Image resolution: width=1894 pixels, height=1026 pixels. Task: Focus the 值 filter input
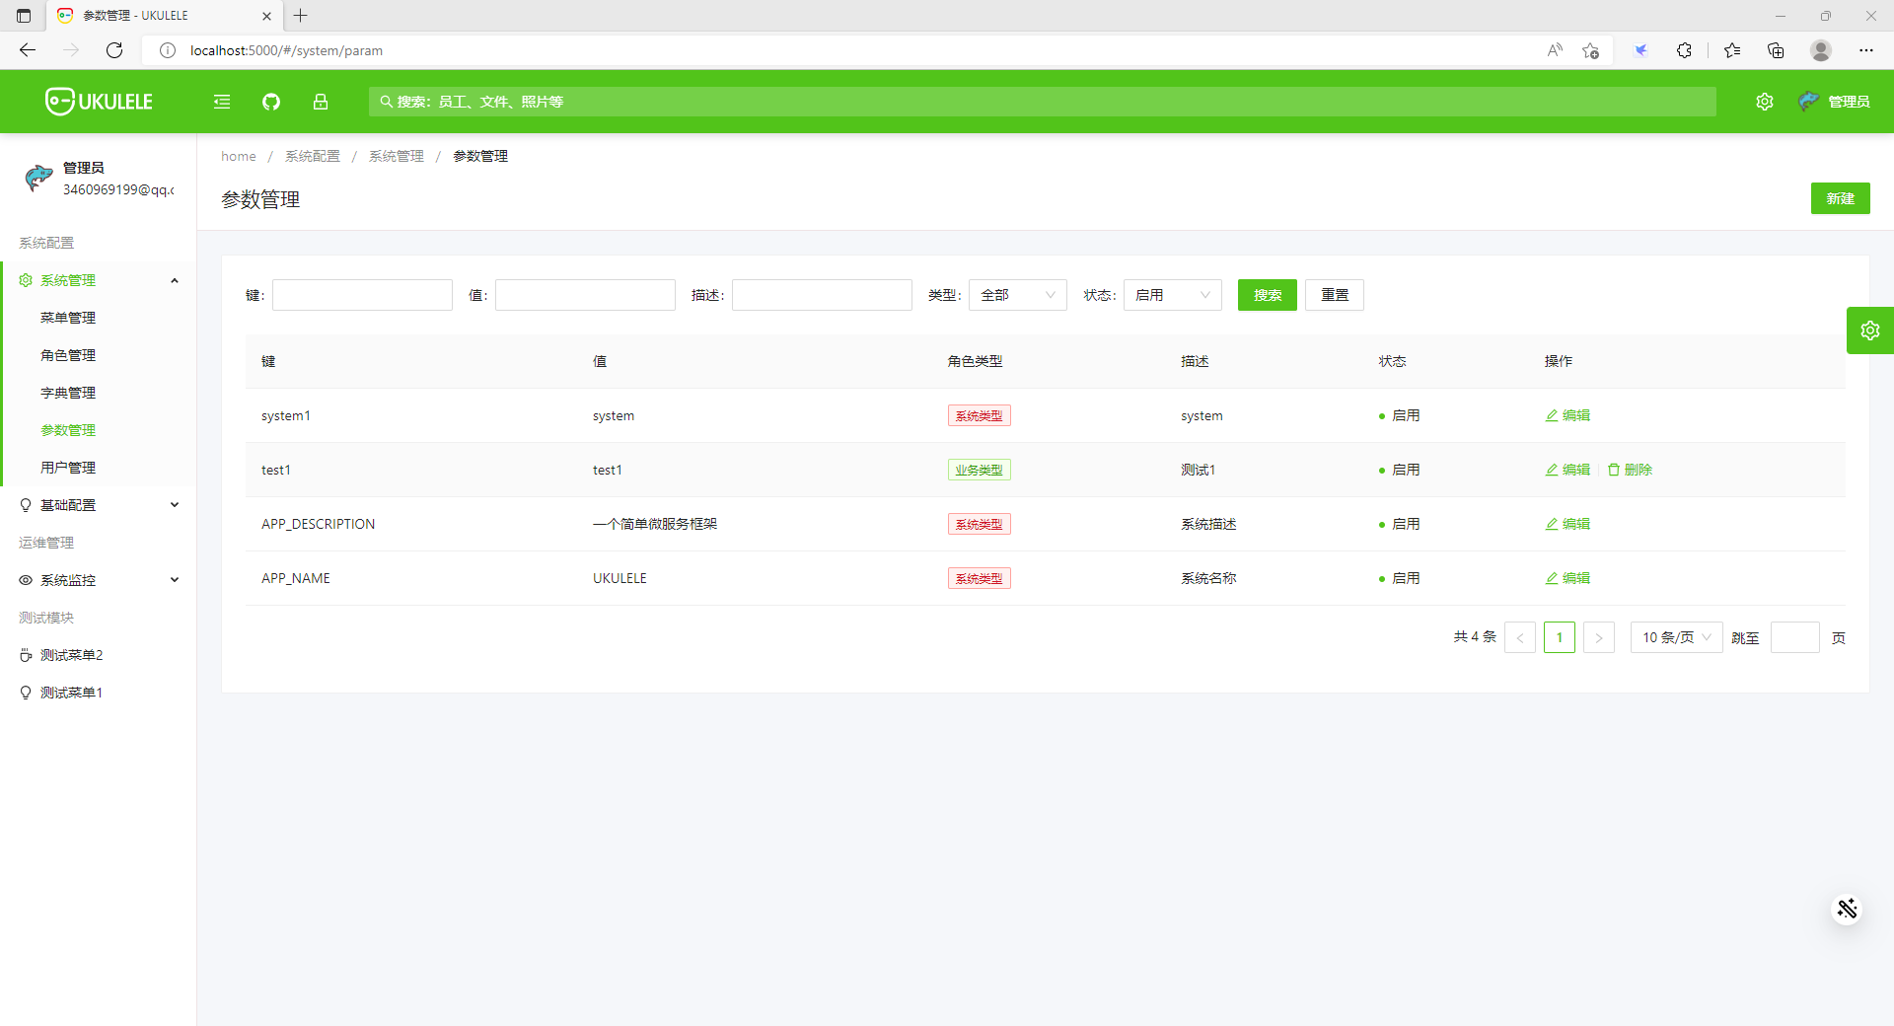coord(585,295)
